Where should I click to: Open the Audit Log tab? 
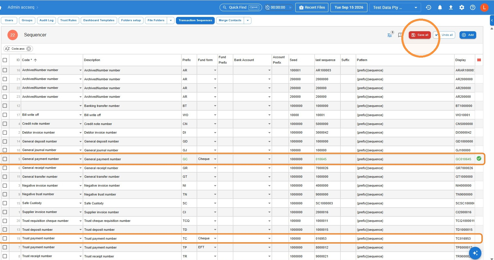pos(47,20)
